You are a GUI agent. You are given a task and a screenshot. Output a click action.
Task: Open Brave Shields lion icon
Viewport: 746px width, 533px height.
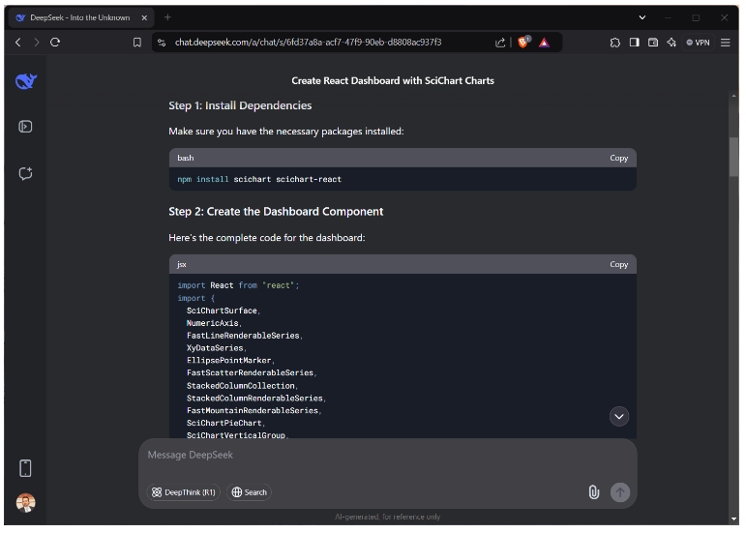coord(523,42)
